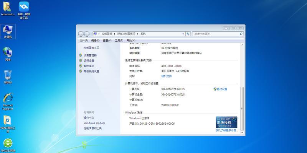Open the 帮助(H) menu
The width and height of the screenshot is (307, 153).
[131, 41]
